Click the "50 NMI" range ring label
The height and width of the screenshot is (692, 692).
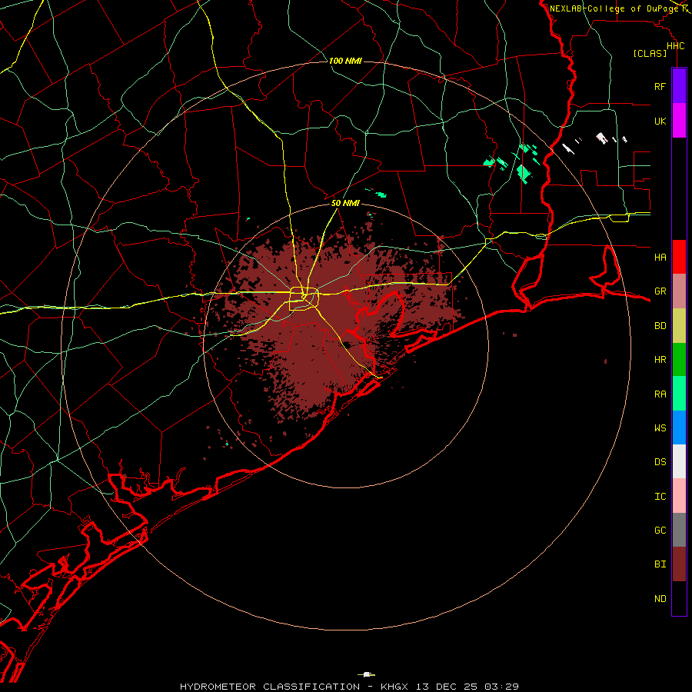tap(345, 203)
